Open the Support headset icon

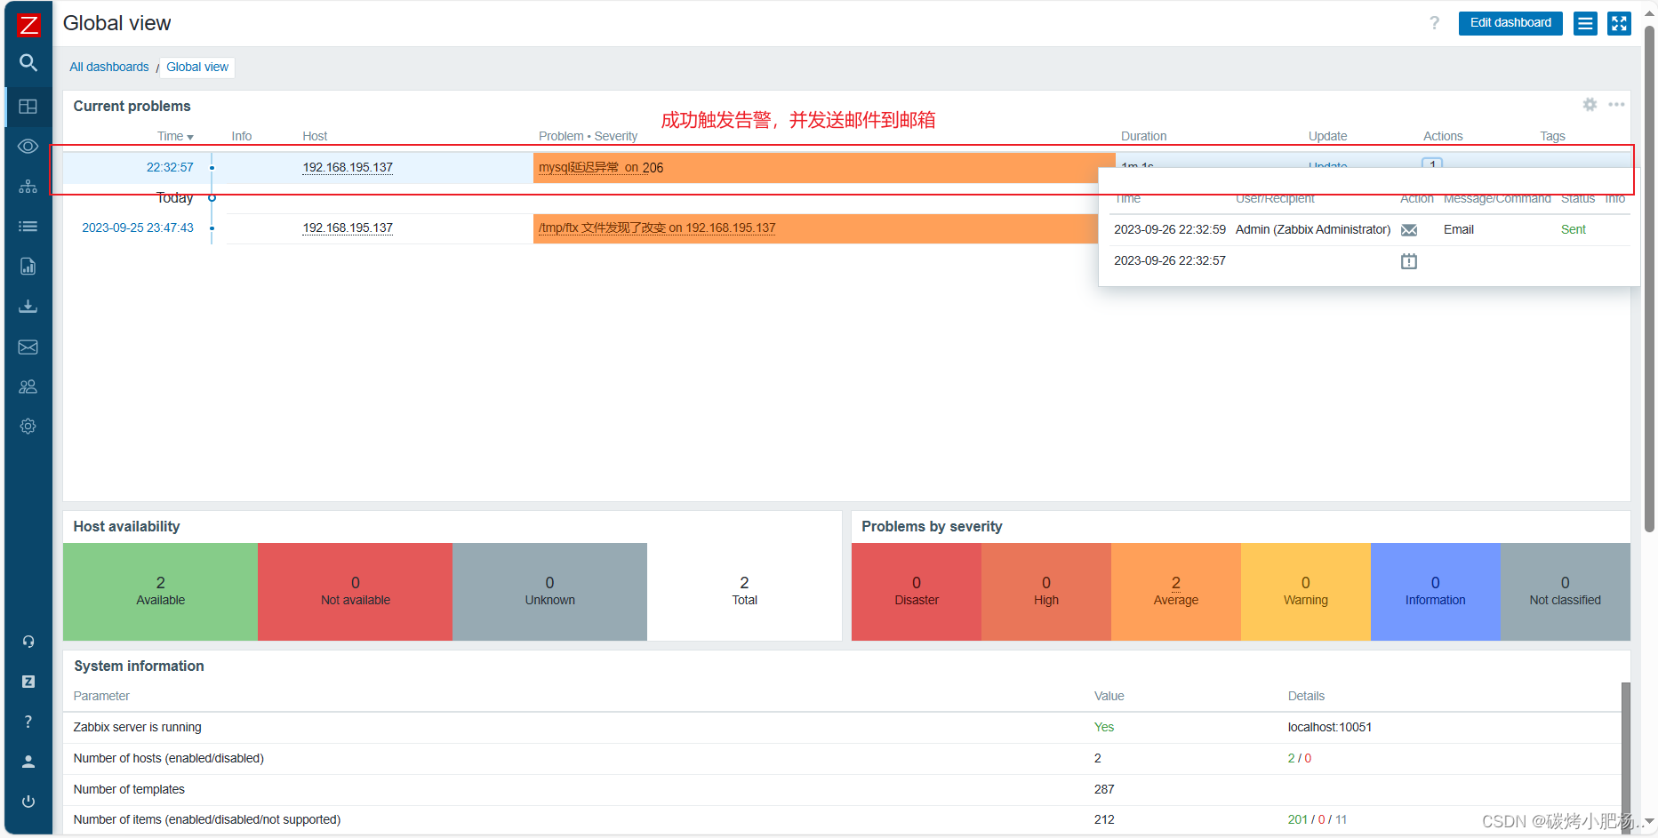[28, 641]
